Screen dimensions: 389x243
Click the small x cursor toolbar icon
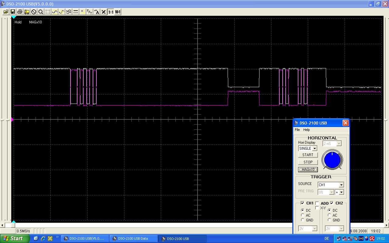(82, 12)
